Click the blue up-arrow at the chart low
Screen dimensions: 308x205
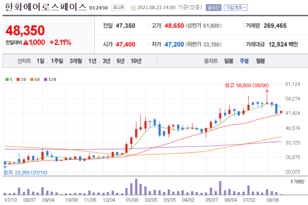click(x=5, y=168)
